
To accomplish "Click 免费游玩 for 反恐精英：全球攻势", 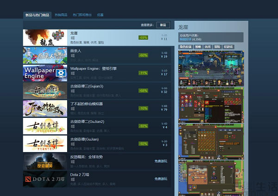I will click(161, 161).
